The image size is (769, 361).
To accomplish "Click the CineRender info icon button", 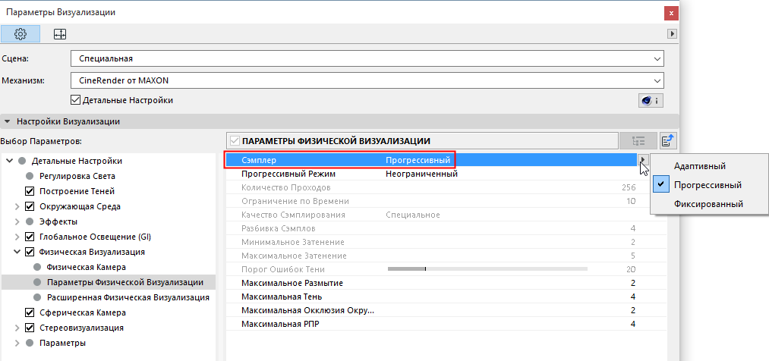I will pos(651,101).
